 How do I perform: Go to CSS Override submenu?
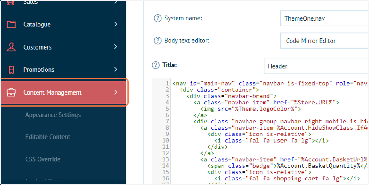tap(43, 159)
